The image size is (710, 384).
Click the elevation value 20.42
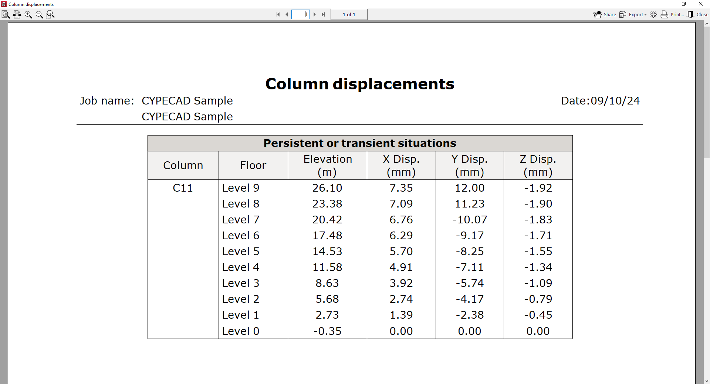pos(327,220)
